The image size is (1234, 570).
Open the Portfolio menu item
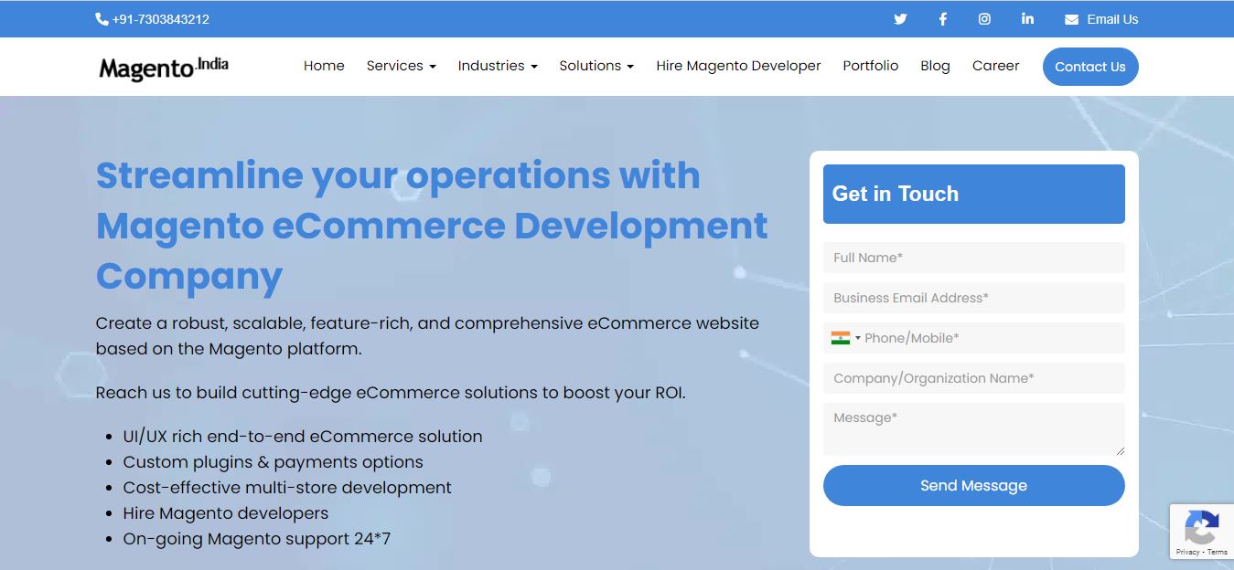[871, 66]
